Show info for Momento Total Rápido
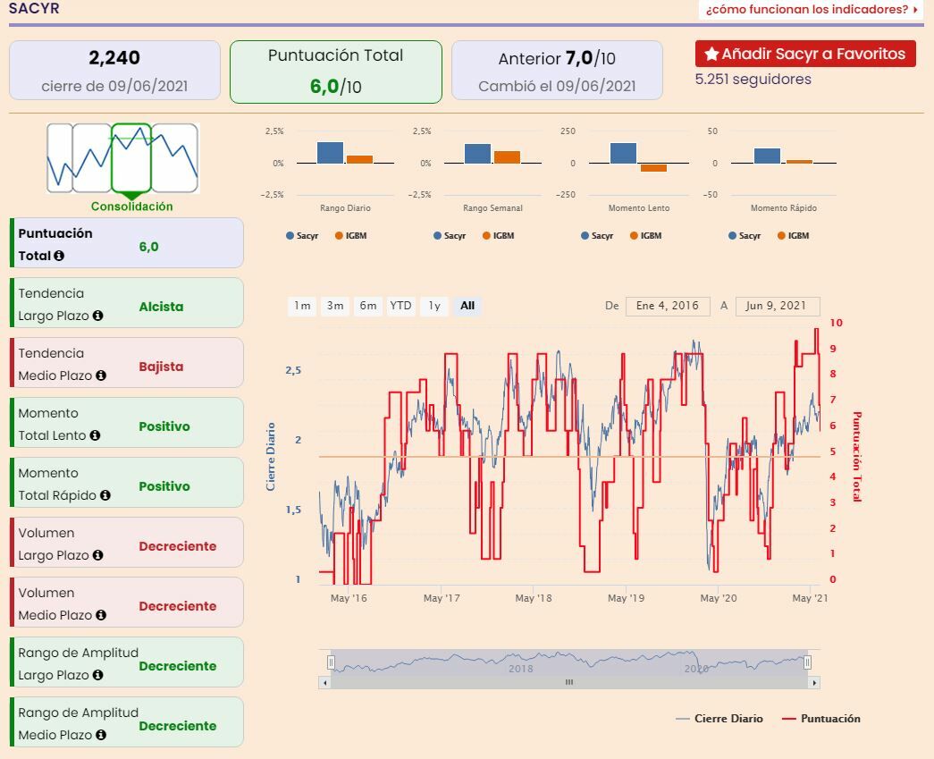This screenshot has height=759, width=934. pyautogui.click(x=105, y=495)
